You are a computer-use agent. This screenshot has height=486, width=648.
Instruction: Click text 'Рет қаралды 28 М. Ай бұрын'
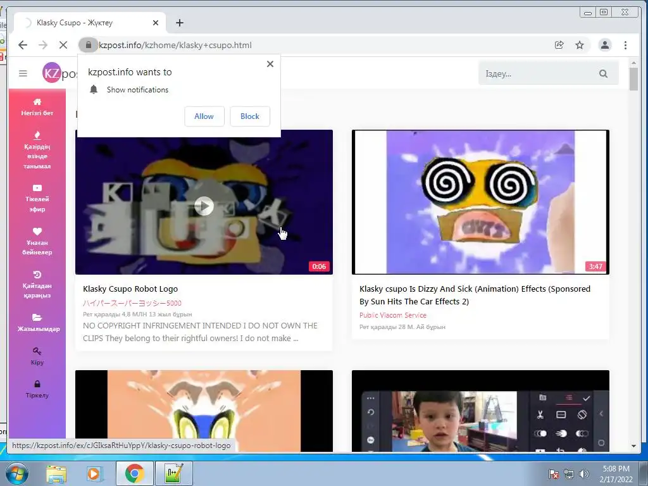[x=402, y=327]
